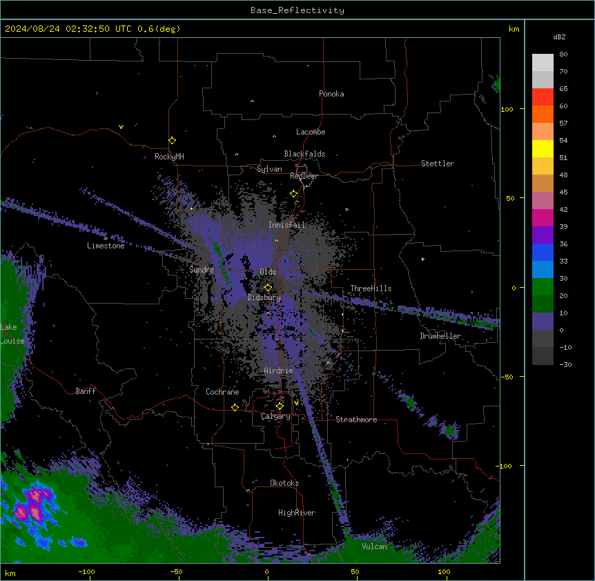Viewport: 595px width, 581px height.
Task: Click the -100 km mark on bottom axis
Action: (86, 571)
